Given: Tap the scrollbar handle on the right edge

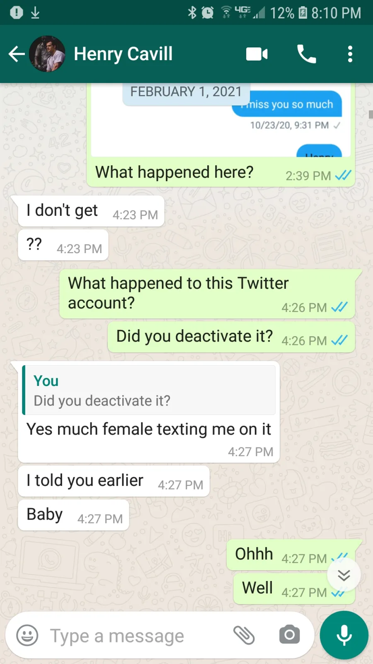Looking at the screenshot, I should tap(371, 114).
